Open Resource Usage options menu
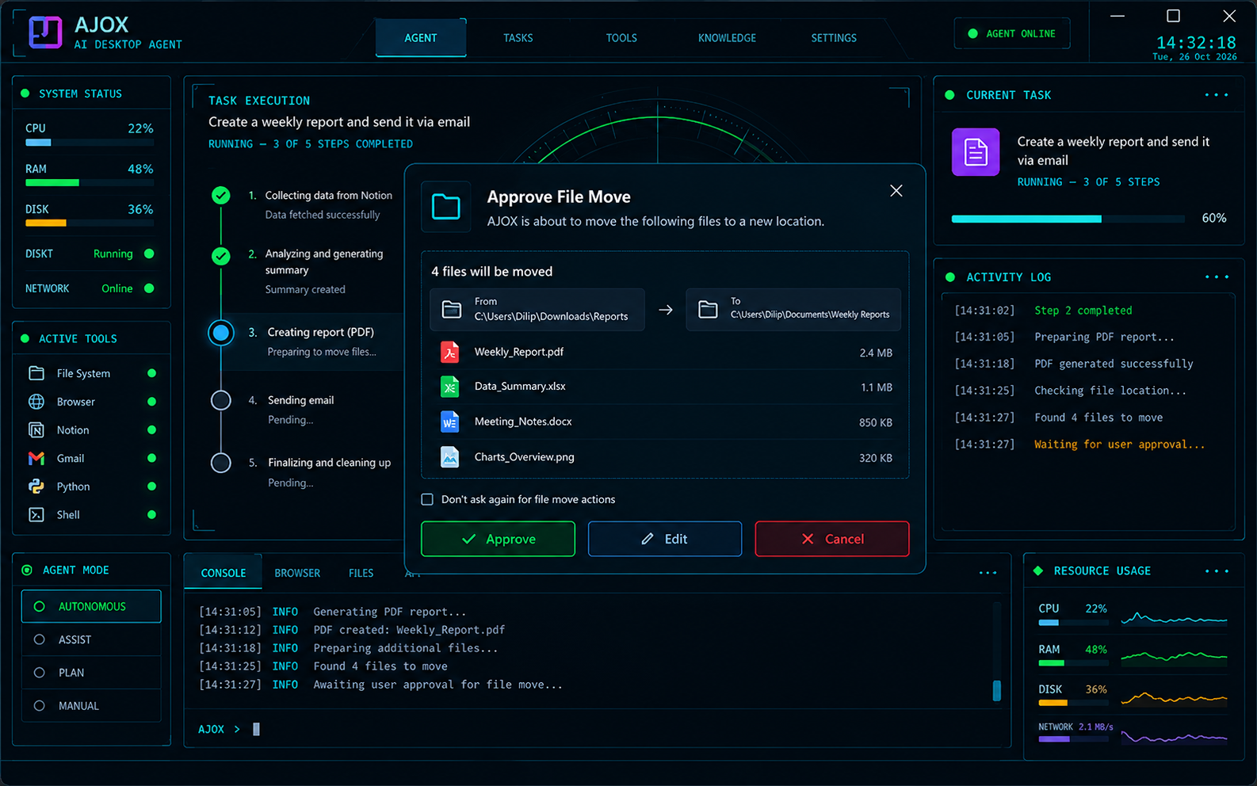Screen dimensions: 1257x786 [x=1217, y=571]
